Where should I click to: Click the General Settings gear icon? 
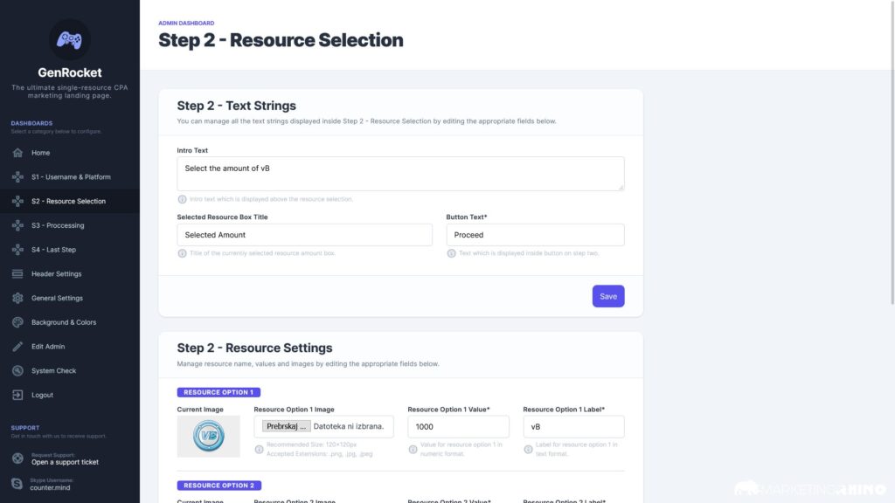pos(17,298)
